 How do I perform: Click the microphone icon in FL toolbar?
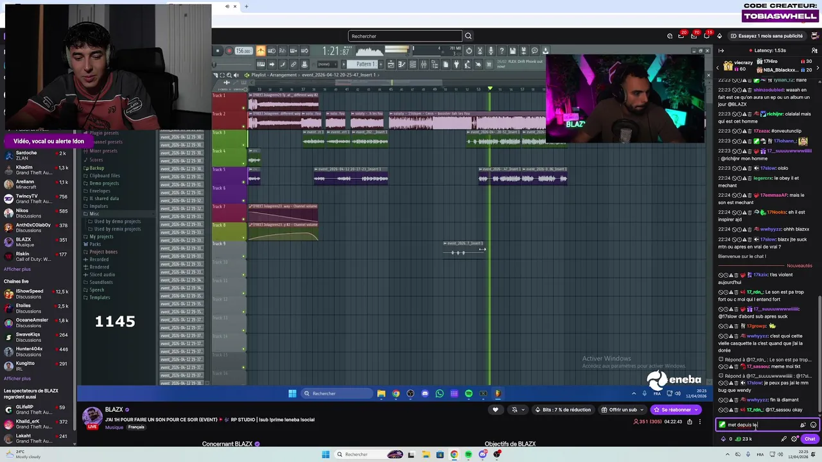coord(491,51)
